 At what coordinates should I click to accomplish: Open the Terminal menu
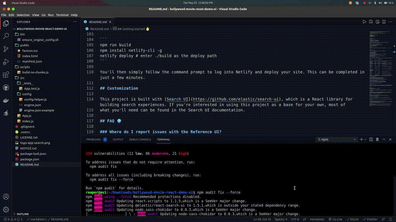(62, 15)
